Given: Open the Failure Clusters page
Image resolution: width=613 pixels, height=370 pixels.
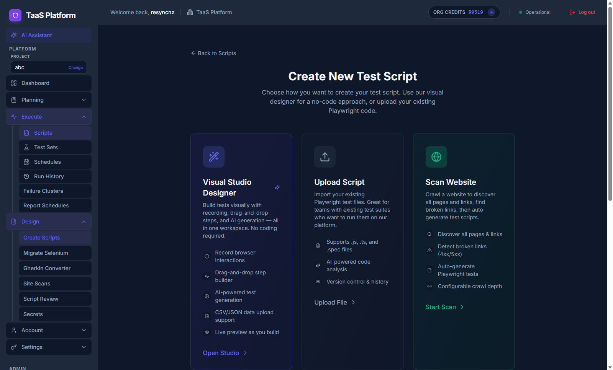Looking at the screenshot, I should click(43, 191).
